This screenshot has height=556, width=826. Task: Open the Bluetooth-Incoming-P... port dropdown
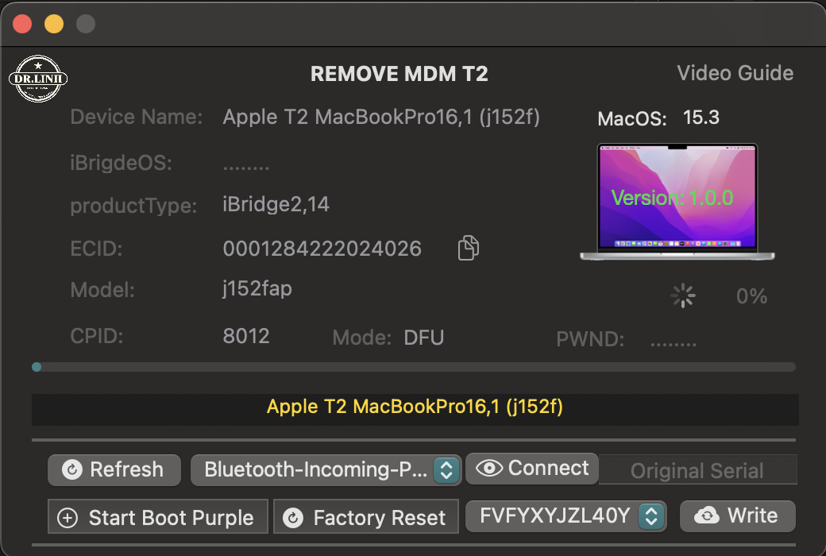coord(326,469)
